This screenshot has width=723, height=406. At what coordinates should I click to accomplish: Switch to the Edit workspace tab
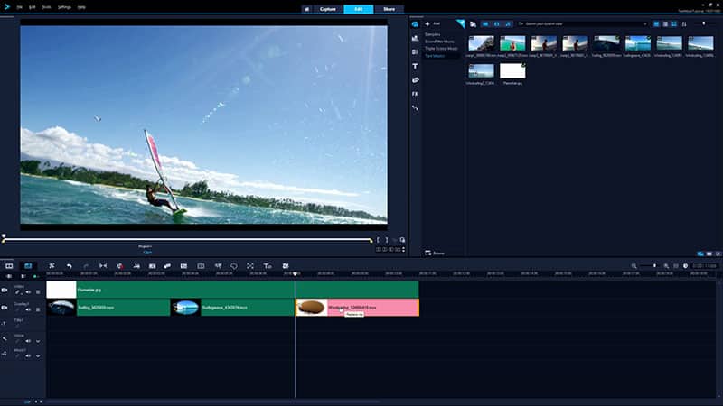[x=358, y=9]
